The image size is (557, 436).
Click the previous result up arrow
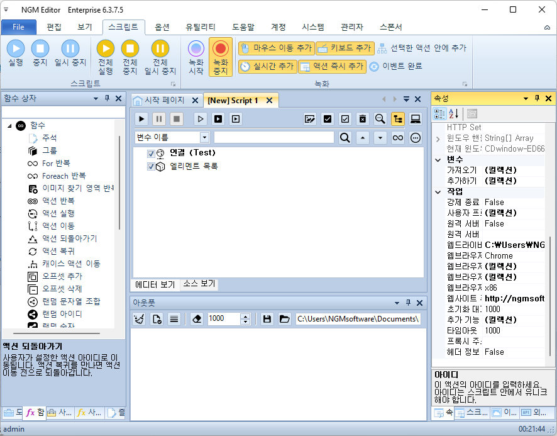point(363,138)
